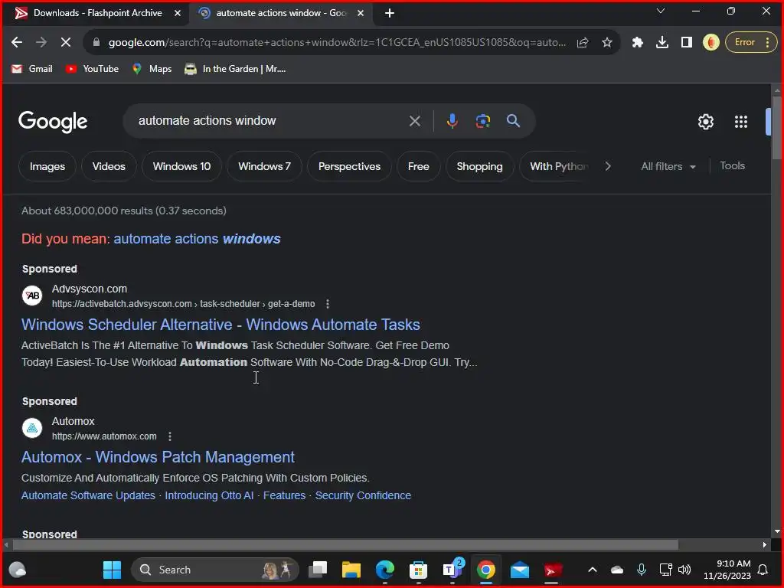Open the Windows Start menu
Viewport: 784px width, 588px height.
(x=112, y=570)
